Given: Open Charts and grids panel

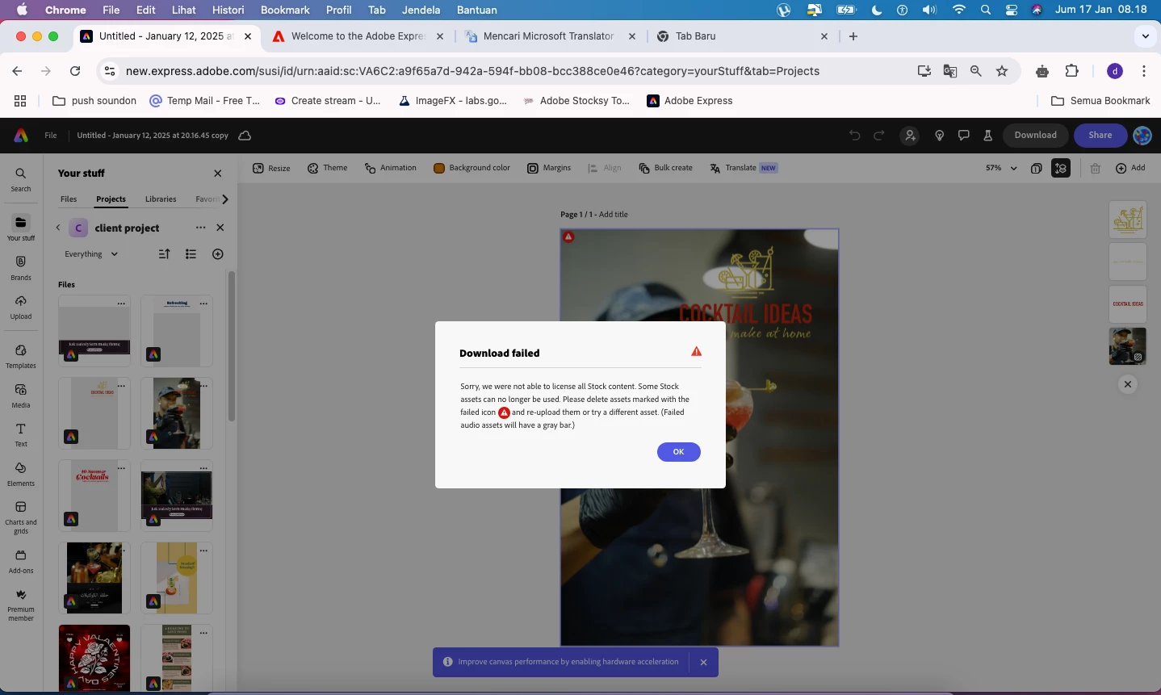Looking at the screenshot, I should click(21, 517).
